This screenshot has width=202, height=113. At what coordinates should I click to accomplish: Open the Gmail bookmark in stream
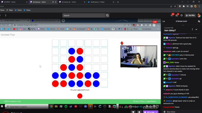click(x=61, y=29)
